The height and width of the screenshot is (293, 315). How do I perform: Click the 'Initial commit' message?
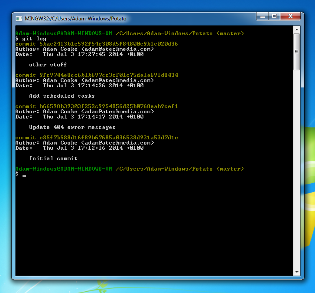click(53, 158)
